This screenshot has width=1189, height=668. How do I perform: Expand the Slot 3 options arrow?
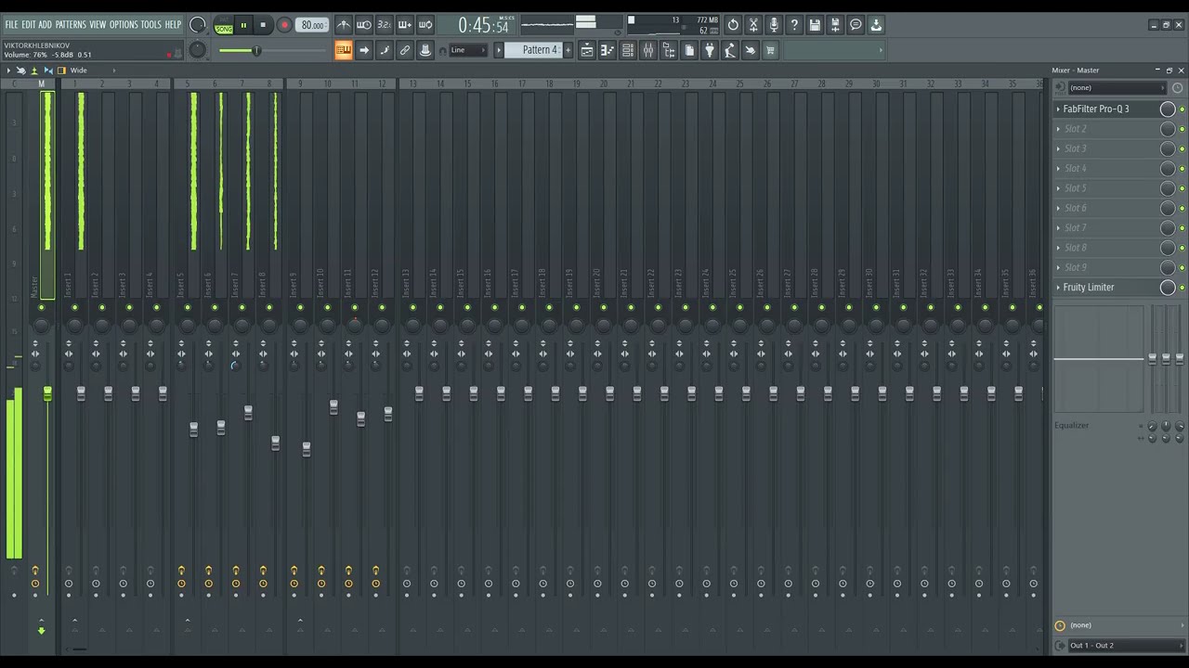[x=1058, y=148]
